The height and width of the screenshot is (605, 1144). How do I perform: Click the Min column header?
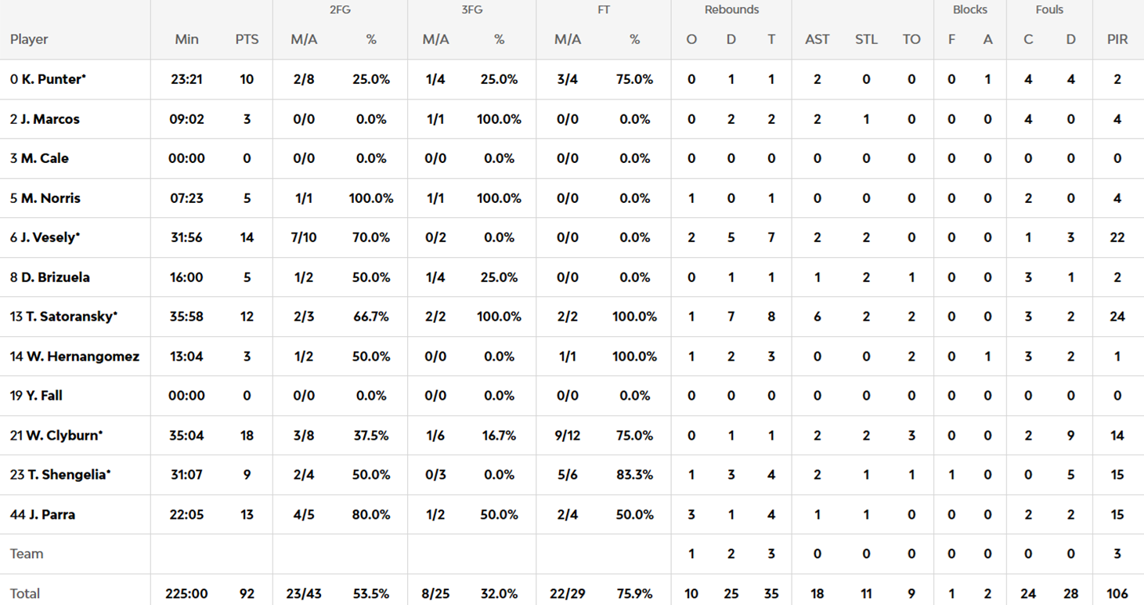point(186,39)
